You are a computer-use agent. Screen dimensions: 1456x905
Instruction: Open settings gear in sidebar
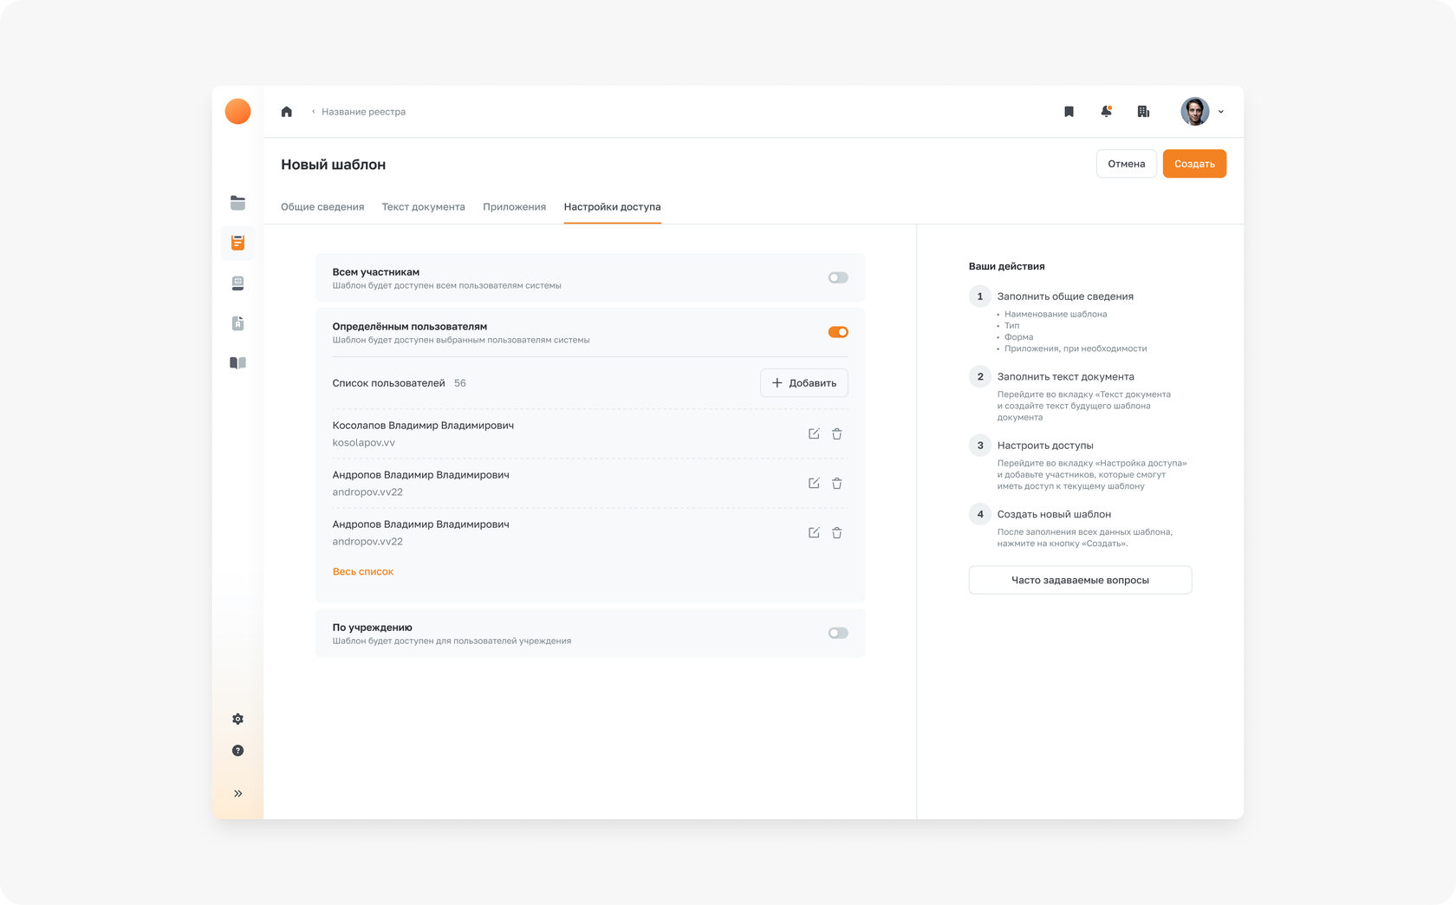coord(237,719)
